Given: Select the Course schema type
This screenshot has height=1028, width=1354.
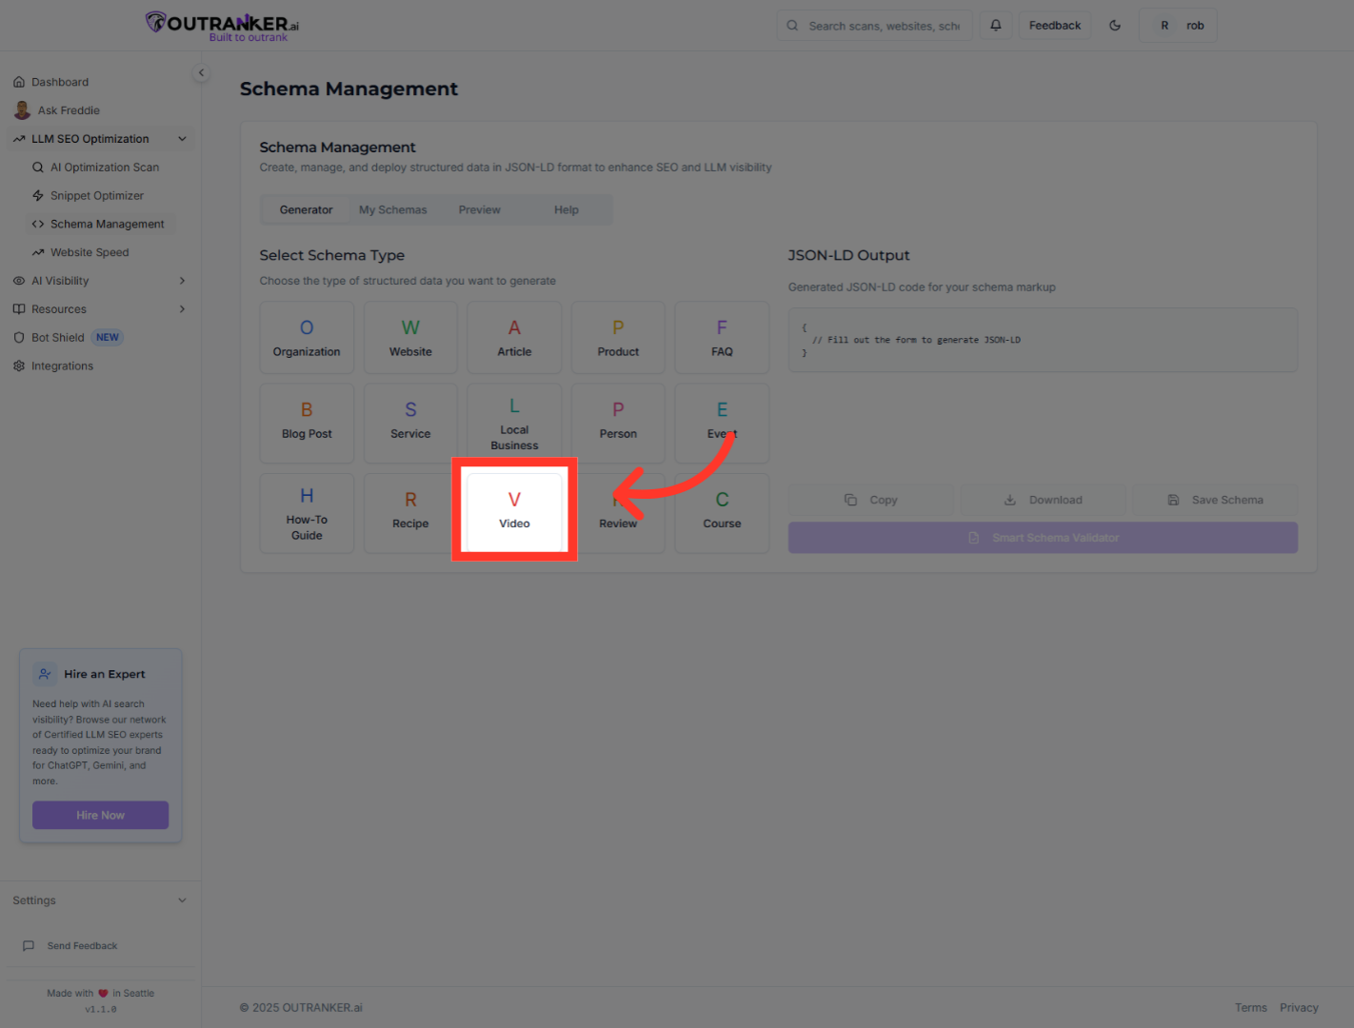Looking at the screenshot, I should [722, 514].
